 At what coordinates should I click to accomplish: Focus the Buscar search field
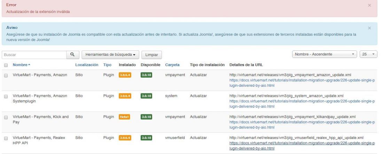(x=34, y=55)
